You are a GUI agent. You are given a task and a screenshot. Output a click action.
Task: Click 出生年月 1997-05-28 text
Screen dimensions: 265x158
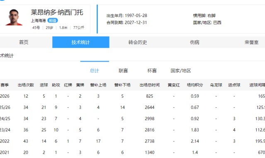point(127,16)
